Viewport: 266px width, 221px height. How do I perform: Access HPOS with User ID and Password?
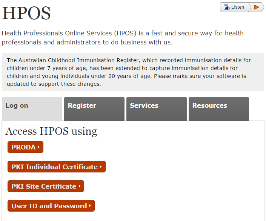pyautogui.click(x=51, y=206)
